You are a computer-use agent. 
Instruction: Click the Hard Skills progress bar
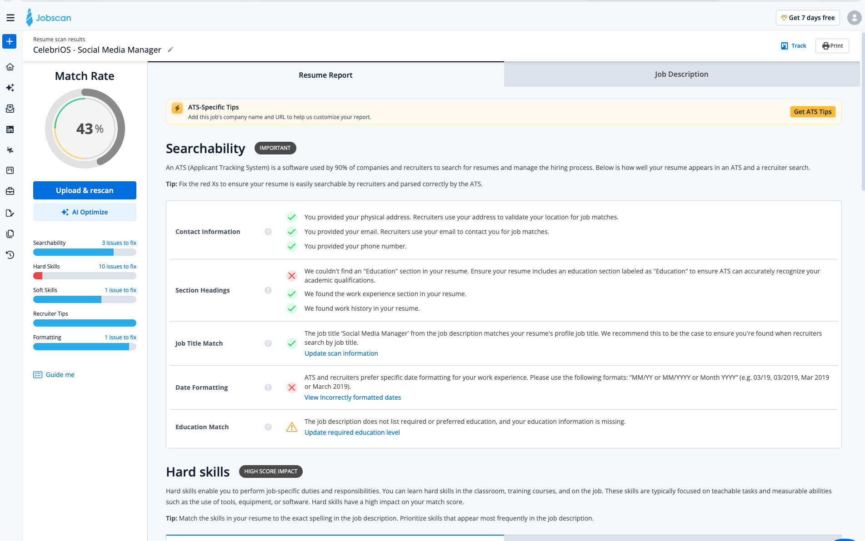85,276
